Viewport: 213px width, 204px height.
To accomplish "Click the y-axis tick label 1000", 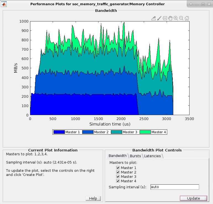I will tap(24, 21).
